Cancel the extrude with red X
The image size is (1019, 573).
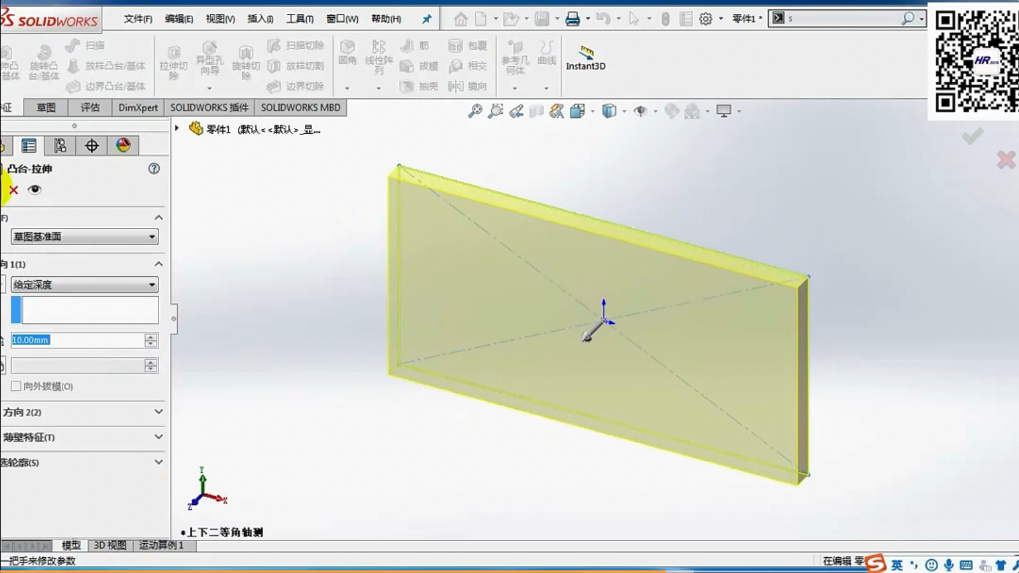(14, 190)
